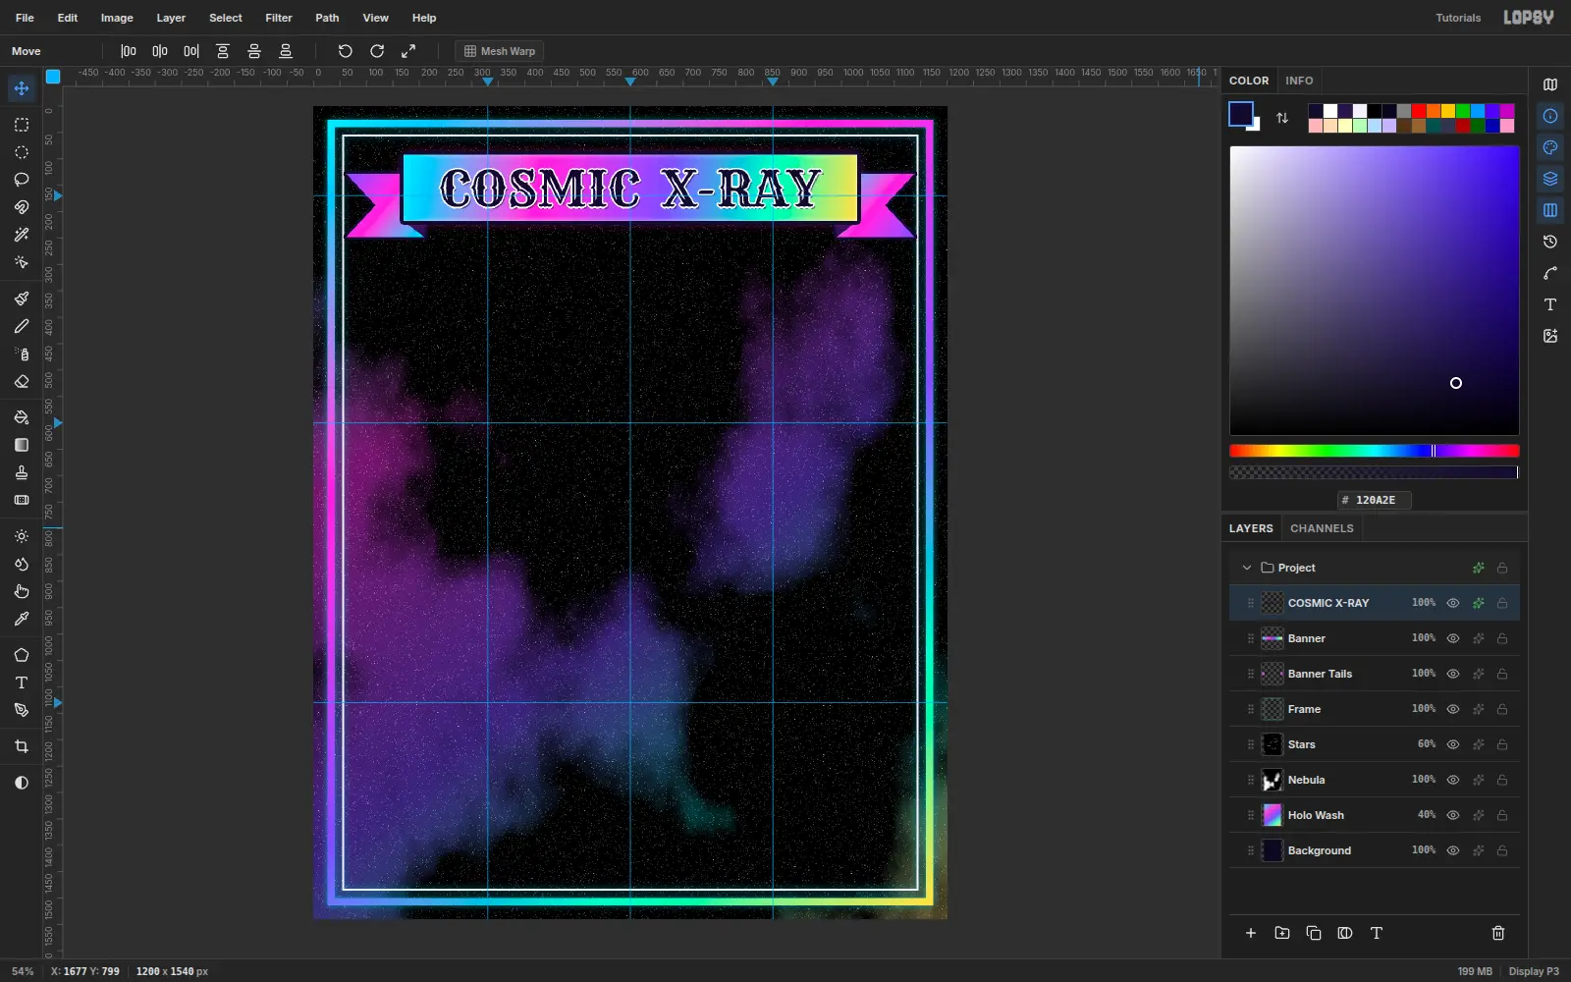The image size is (1571, 982).
Task: Select the Quick Mask toggle in toolbox
Action: click(x=22, y=783)
